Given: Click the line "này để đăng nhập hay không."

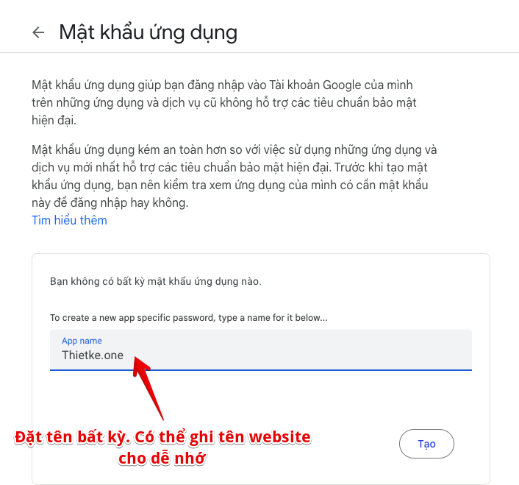Looking at the screenshot, I should [110, 202].
